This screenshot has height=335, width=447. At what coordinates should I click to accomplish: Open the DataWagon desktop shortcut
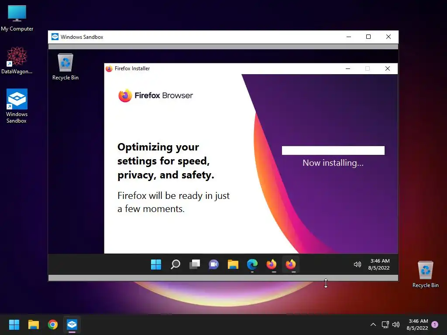17,60
